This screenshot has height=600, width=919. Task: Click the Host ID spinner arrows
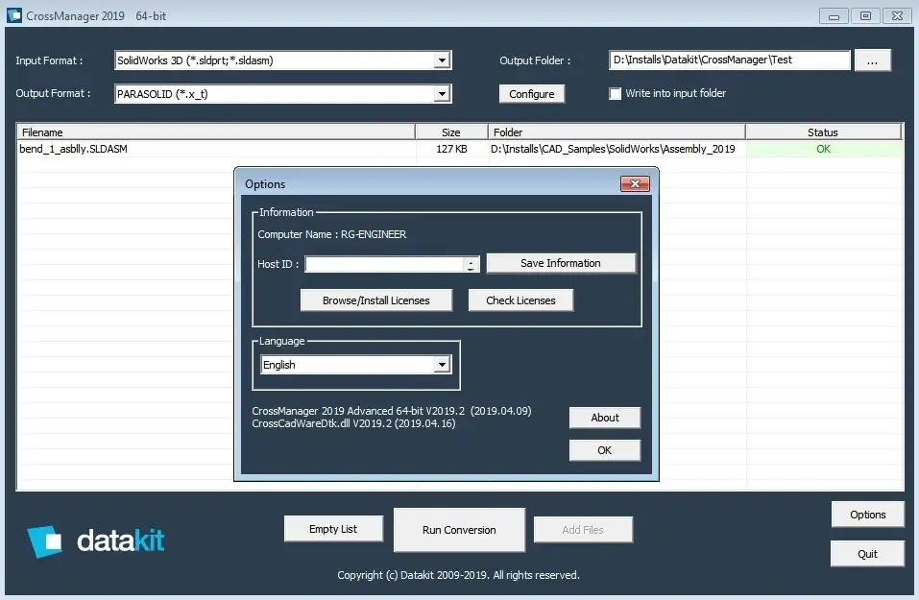[471, 264]
